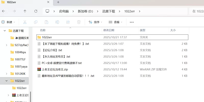Open a new tab with plus button
This screenshot has width=204, height=102.
coord(58,2)
